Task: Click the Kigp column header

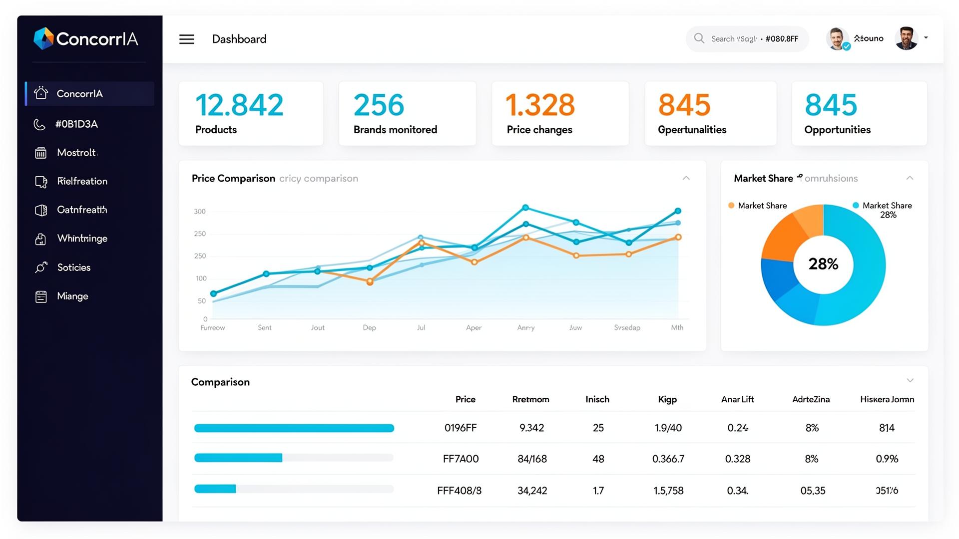Action: pyautogui.click(x=667, y=399)
